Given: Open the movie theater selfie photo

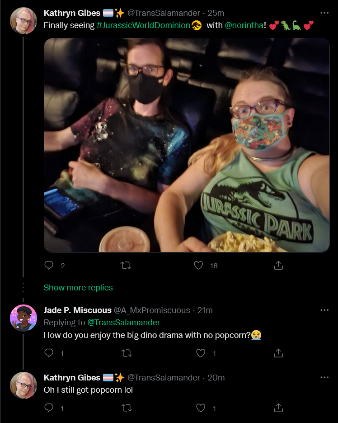Looking at the screenshot, I should pyautogui.click(x=187, y=145).
